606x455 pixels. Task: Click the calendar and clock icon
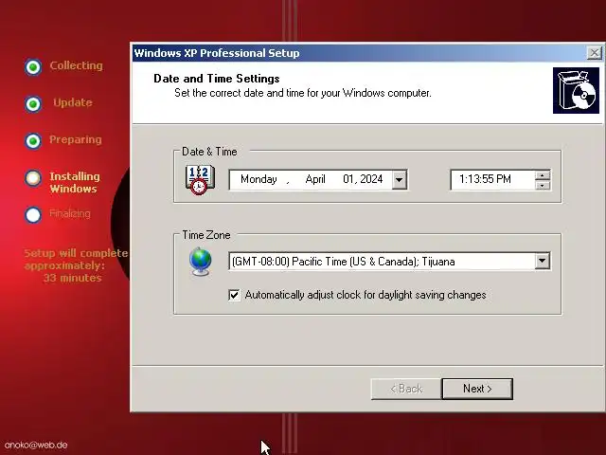pyautogui.click(x=200, y=180)
